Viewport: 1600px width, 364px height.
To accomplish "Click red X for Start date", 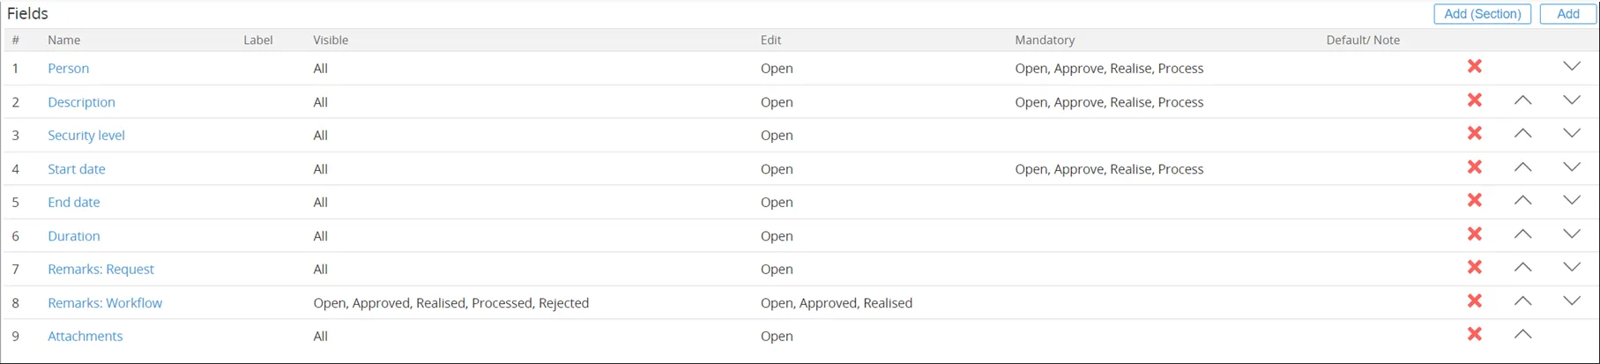I will click(x=1474, y=167).
